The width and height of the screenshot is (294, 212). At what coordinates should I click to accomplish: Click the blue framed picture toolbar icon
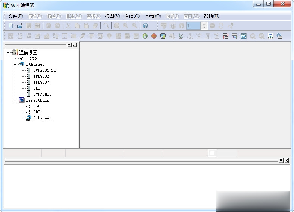(243, 36)
